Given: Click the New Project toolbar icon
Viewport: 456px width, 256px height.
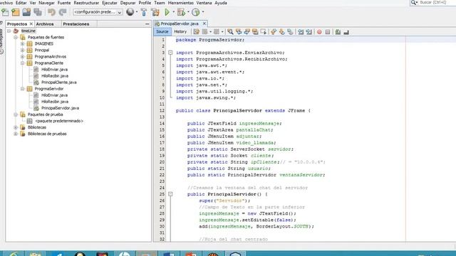Looking at the screenshot, I should 16,12.
